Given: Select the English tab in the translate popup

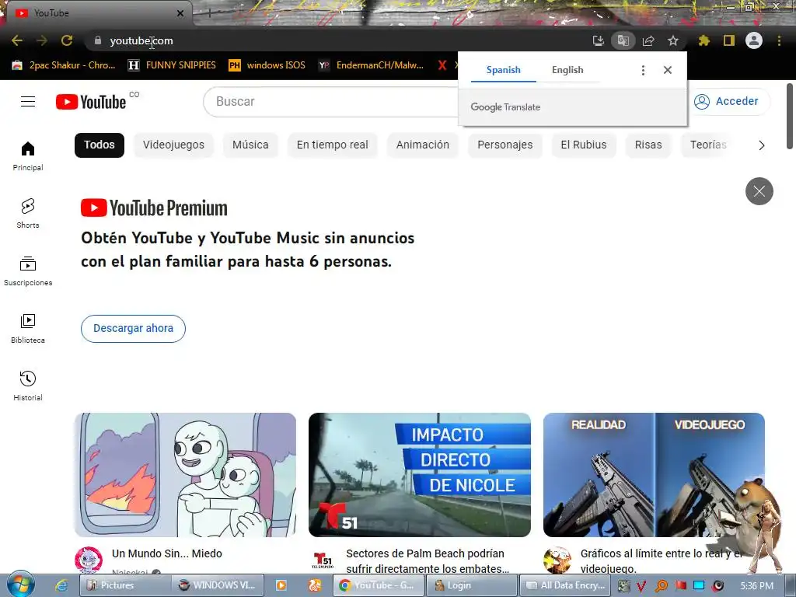Looking at the screenshot, I should click(x=567, y=70).
